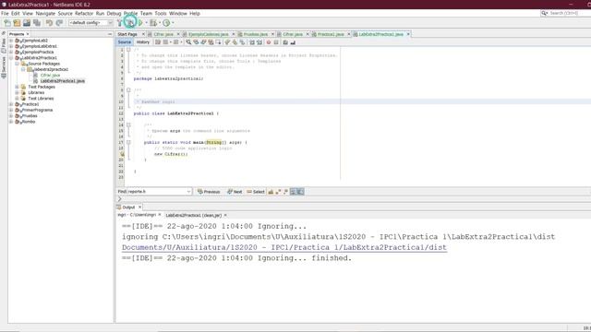Click the Undo toolbar icon
Image resolution: width=591 pixels, height=332 pixels.
click(x=49, y=23)
